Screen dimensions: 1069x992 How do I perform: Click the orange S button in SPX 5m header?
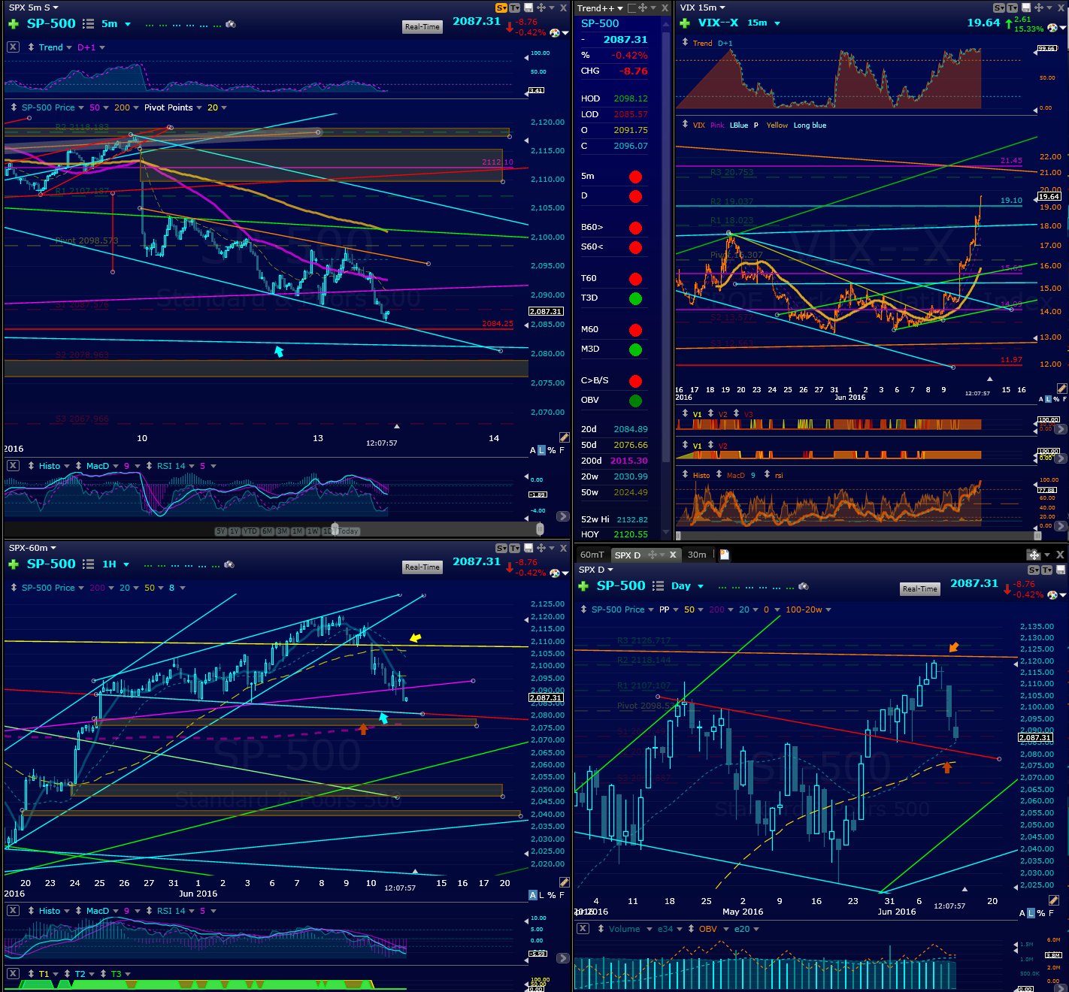click(501, 8)
